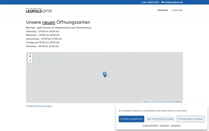Email info@leupoldoptik.de from top bar

coord(173,2)
